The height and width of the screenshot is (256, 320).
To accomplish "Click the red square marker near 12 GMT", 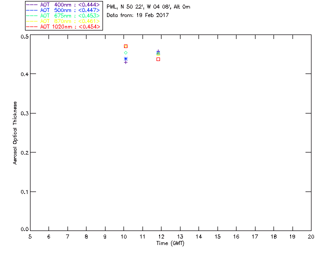I will click(158, 59).
